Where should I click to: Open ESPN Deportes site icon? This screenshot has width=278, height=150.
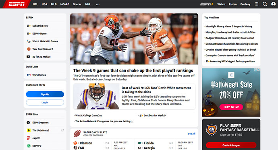tap(28, 123)
